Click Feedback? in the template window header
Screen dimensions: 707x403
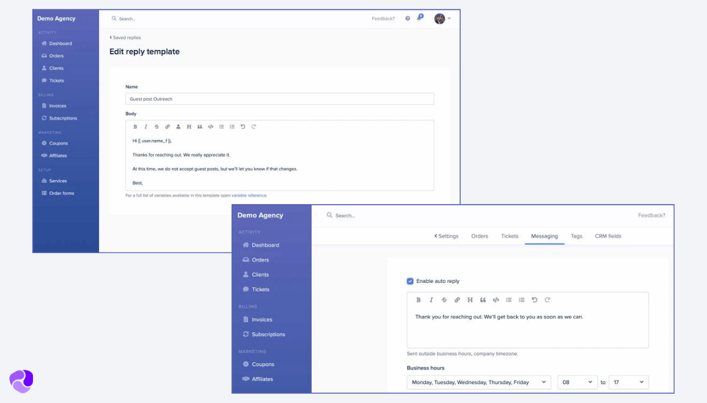383,19
